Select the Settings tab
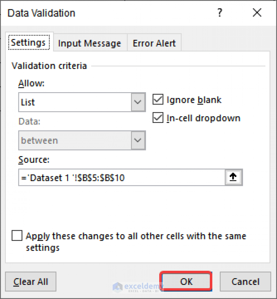The height and width of the screenshot is (299, 277). pos(29,42)
